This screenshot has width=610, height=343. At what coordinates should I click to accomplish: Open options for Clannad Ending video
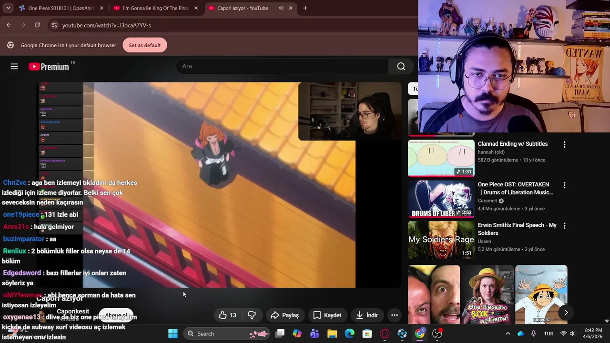[x=565, y=144]
